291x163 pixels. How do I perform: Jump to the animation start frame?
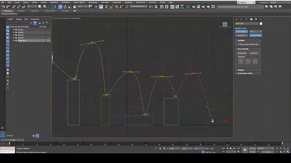coord(223,149)
